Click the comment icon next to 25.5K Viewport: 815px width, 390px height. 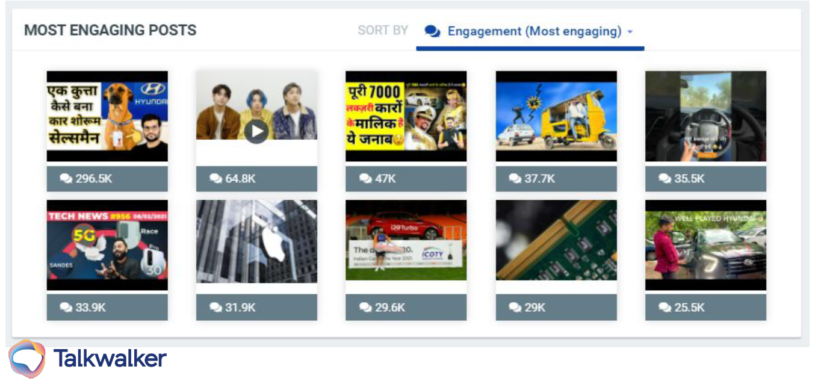pyautogui.click(x=665, y=308)
